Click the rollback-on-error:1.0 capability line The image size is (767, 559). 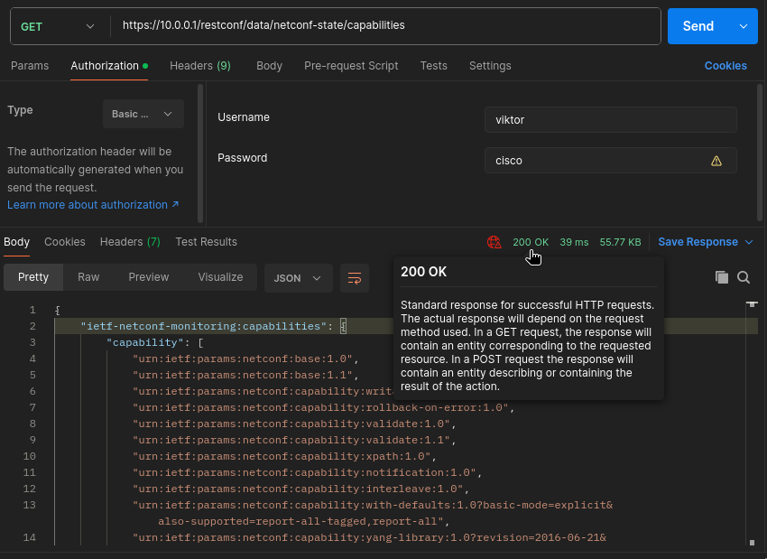click(x=323, y=407)
